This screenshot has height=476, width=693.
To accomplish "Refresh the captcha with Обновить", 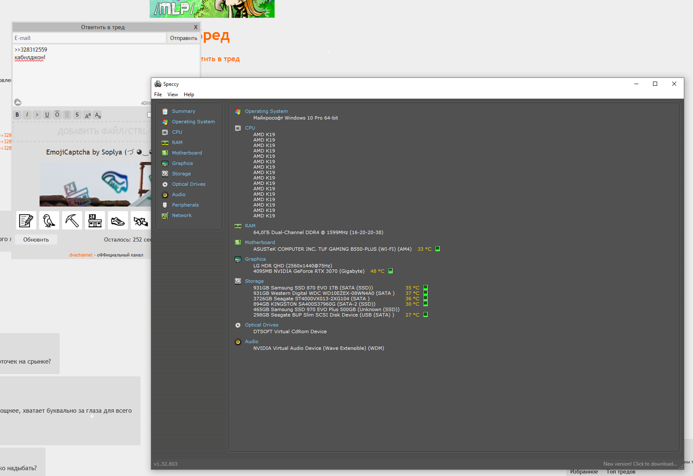I will coord(36,239).
